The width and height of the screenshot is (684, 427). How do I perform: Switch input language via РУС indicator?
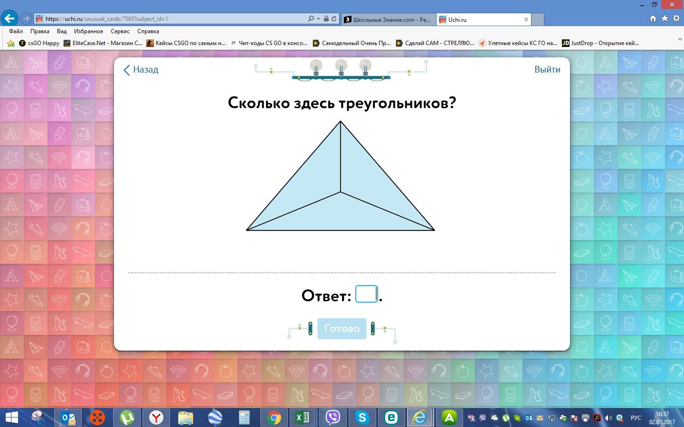click(x=636, y=418)
